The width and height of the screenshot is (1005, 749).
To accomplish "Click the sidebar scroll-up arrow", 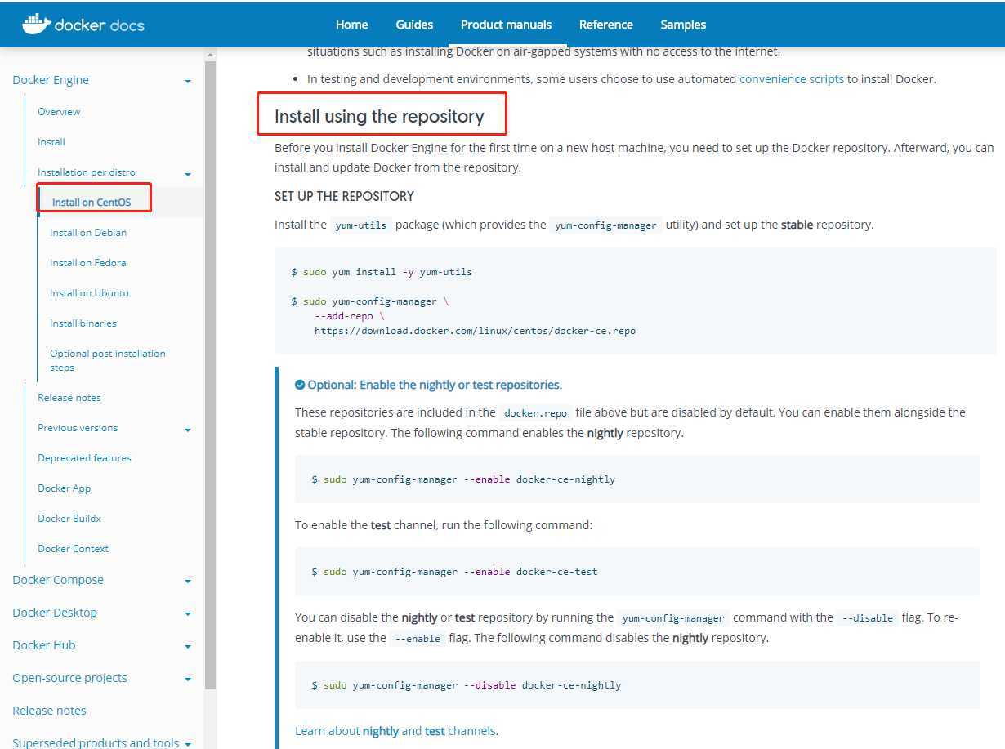I will coord(210,55).
